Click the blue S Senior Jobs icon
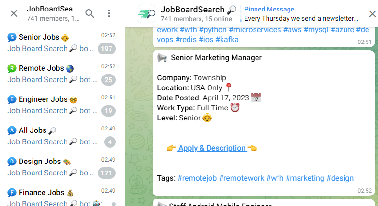The height and width of the screenshot is (206, 378). click(x=12, y=37)
